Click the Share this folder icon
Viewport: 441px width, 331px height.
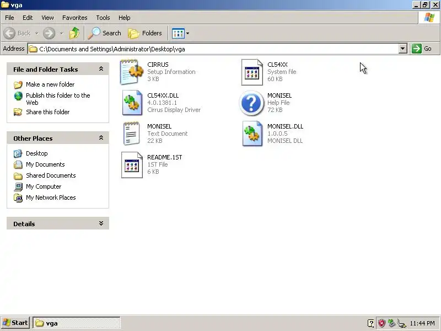tap(18, 112)
